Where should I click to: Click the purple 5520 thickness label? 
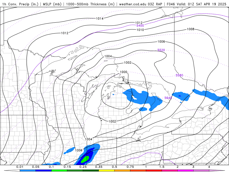pyautogui.click(x=161, y=50)
